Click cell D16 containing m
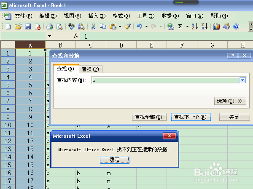The height and width of the screenshot is (189, 253). point(121,173)
